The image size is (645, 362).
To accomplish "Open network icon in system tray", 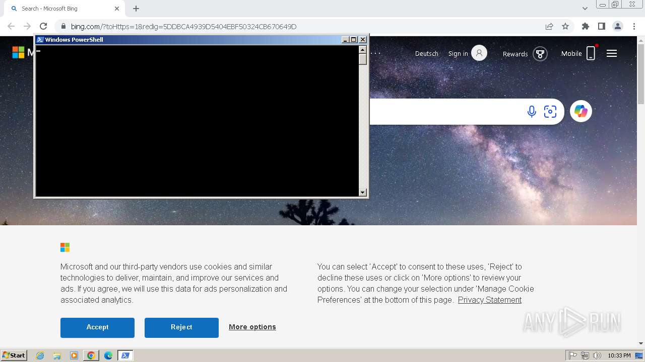I will [585, 355].
